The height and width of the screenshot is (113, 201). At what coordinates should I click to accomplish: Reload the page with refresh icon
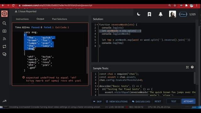[13, 5]
